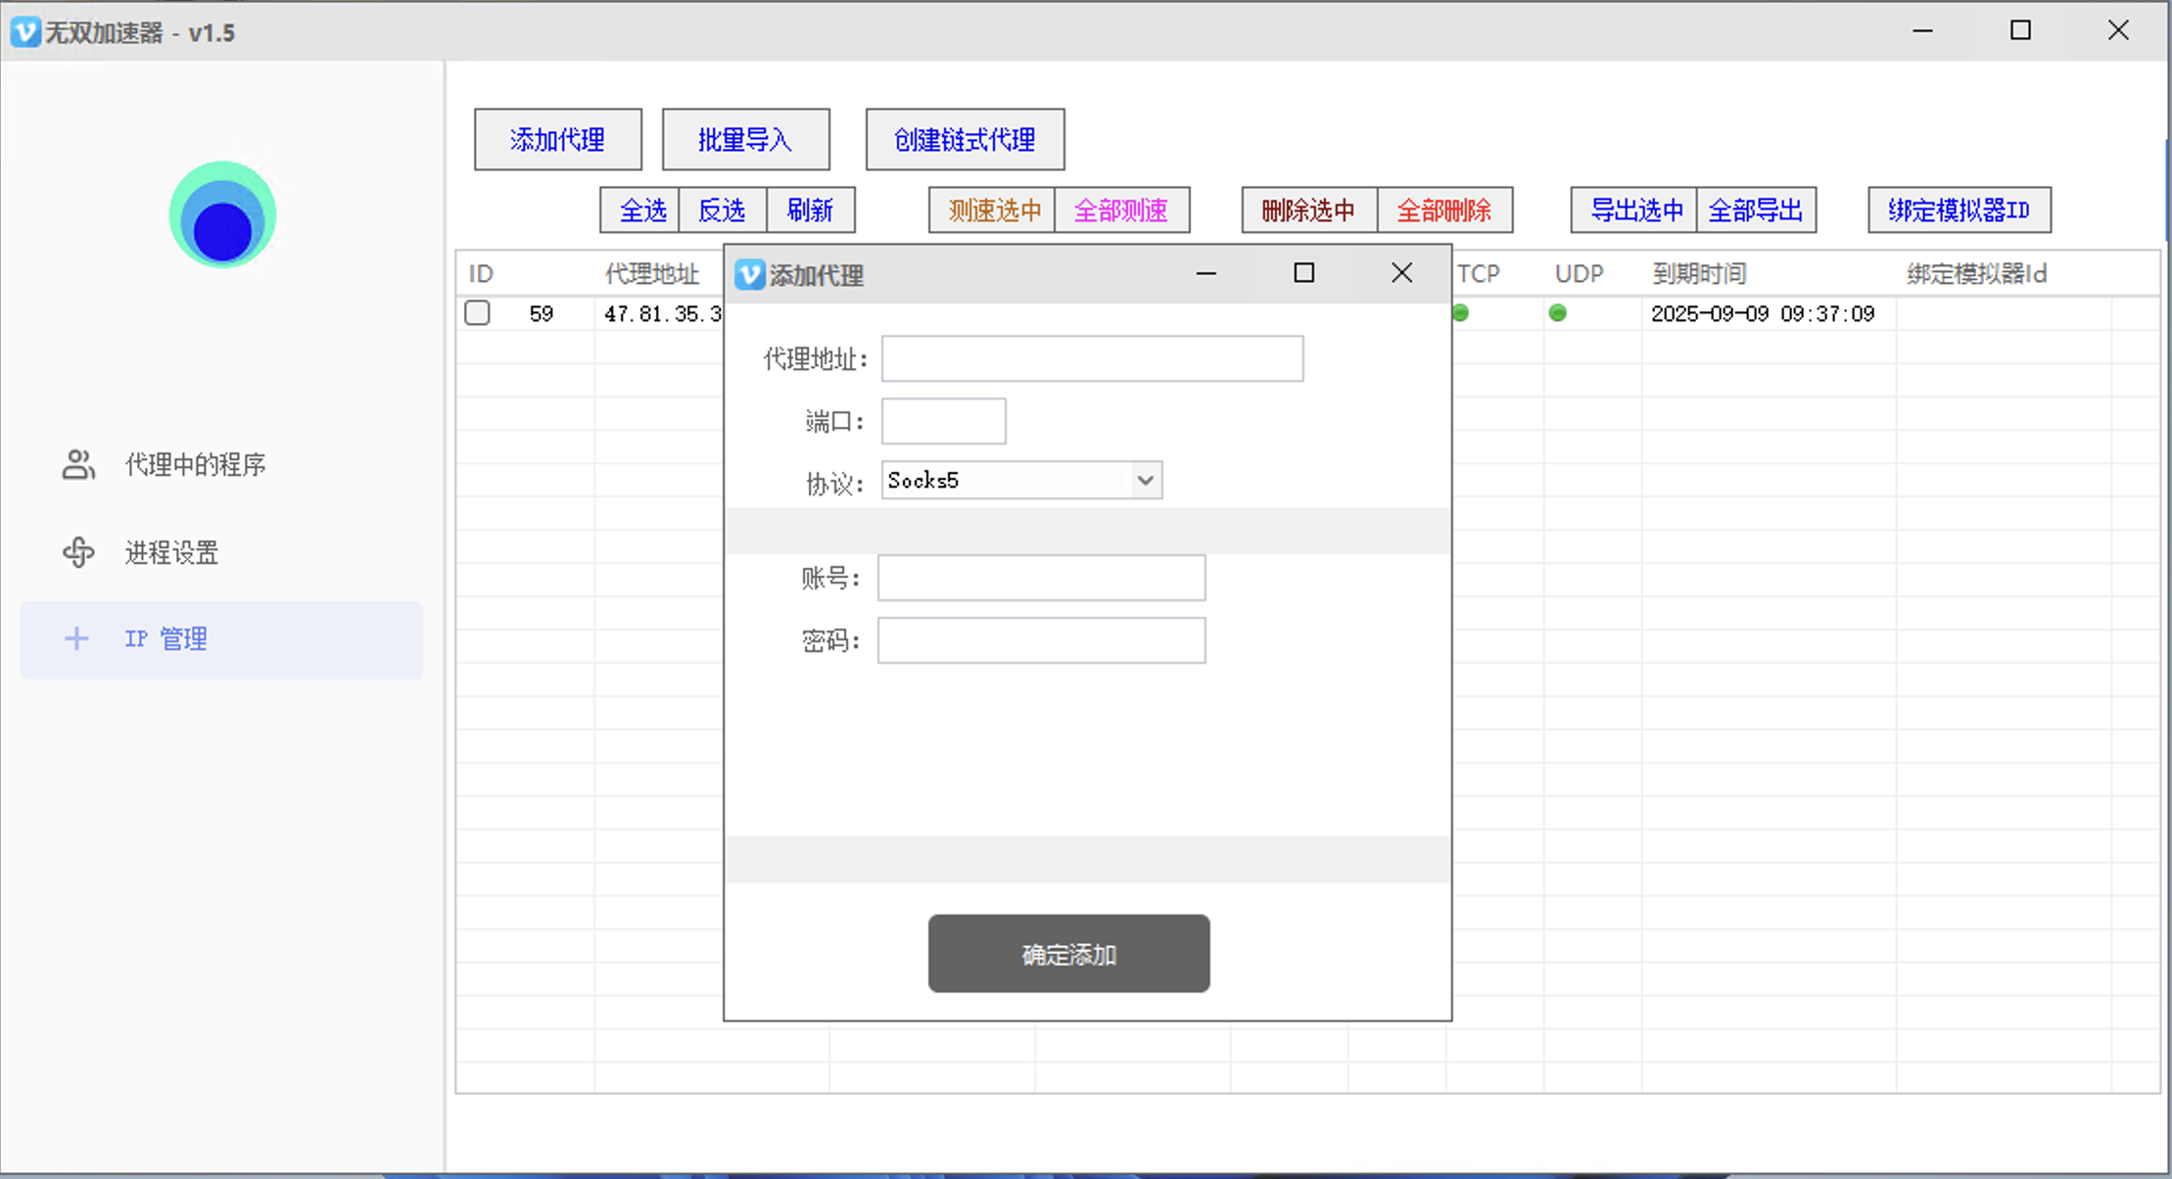Click the green TCP status dot for proxy 59
This screenshot has height=1179, width=2172.
pyautogui.click(x=1461, y=313)
